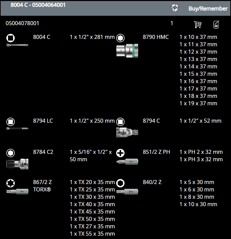This screenshot has height=239, width=231.
Task: Click the open box package icon
Action: tap(175, 8)
